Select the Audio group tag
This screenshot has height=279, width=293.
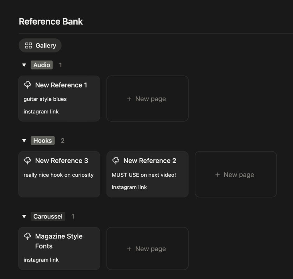tap(42, 65)
